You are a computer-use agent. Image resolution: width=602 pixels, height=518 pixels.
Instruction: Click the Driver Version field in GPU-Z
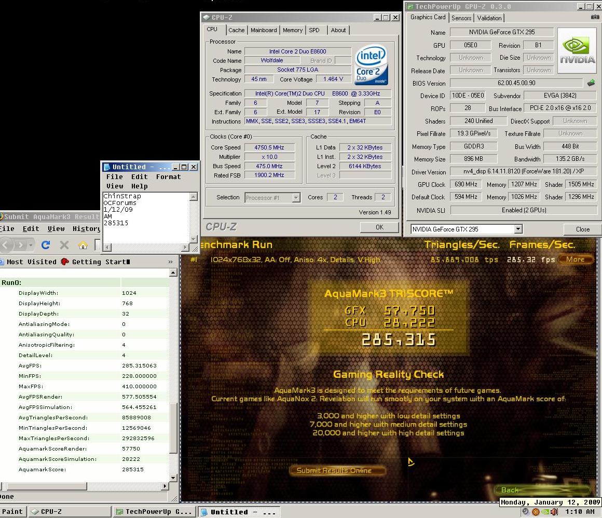point(524,171)
